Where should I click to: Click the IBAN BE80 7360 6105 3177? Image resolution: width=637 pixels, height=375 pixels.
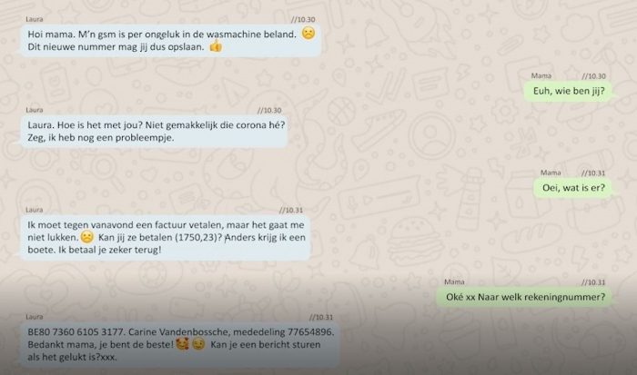(76, 332)
